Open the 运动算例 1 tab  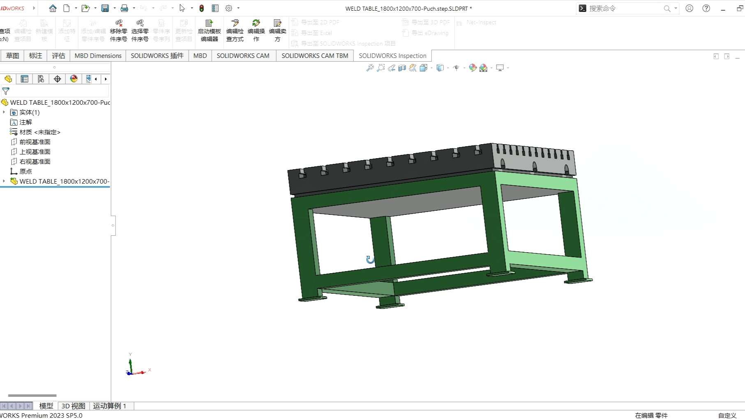click(109, 406)
